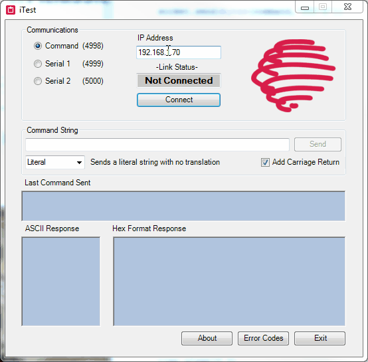Uncheck Add Carriage Return checkbox
This screenshot has height=362, width=368.
[x=265, y=162]
